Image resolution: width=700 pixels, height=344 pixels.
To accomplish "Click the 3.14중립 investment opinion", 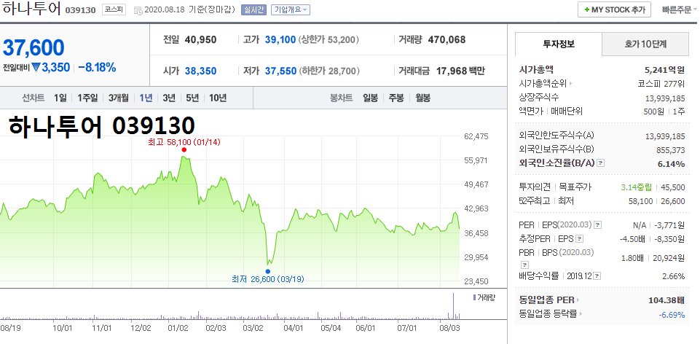I will tap(637, 187).
